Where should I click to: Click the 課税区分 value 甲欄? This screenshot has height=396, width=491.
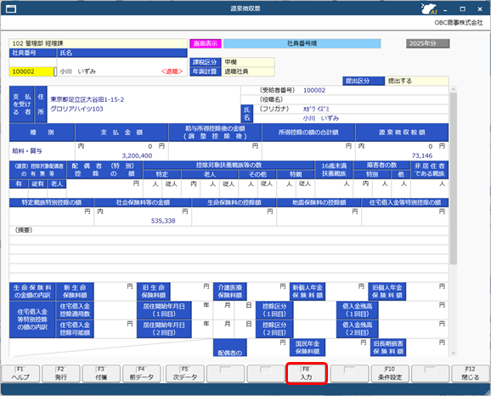pos(248,62)
